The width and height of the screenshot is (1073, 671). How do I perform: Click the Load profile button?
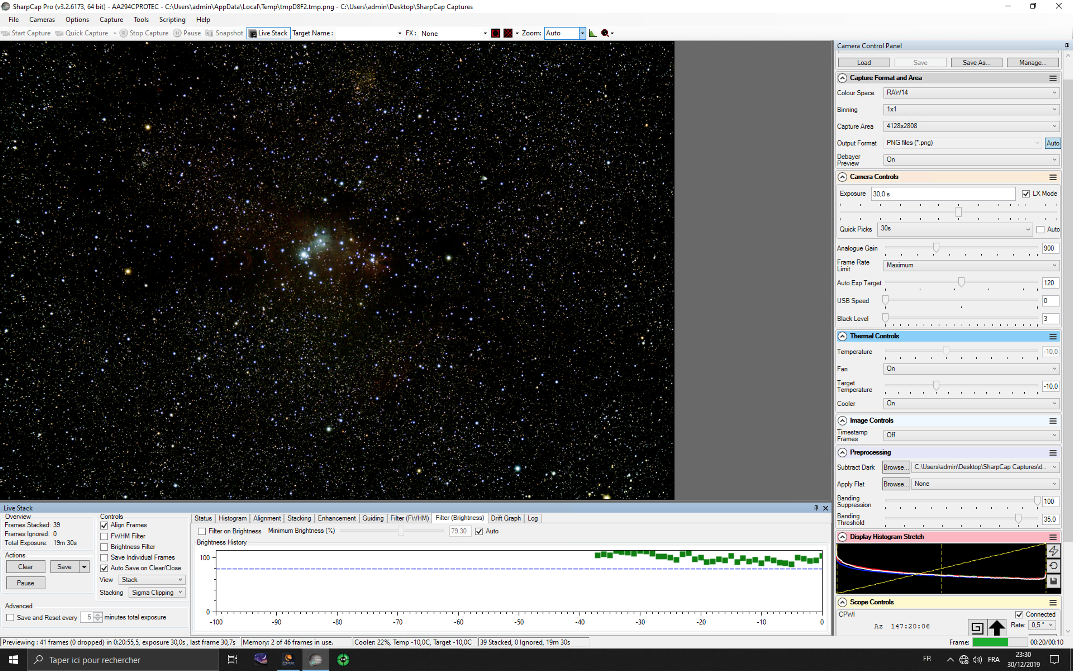click(x=864, y=63)
